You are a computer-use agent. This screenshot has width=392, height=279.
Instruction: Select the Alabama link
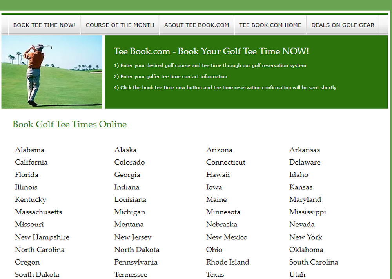click(29, 150)
